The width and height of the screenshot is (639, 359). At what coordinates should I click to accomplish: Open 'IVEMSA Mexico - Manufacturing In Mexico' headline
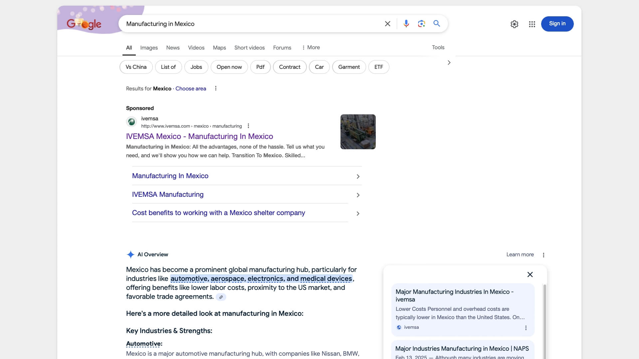click(199, 136)
